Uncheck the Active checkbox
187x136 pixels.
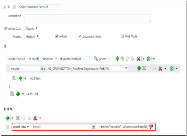(x=57, y=36)
